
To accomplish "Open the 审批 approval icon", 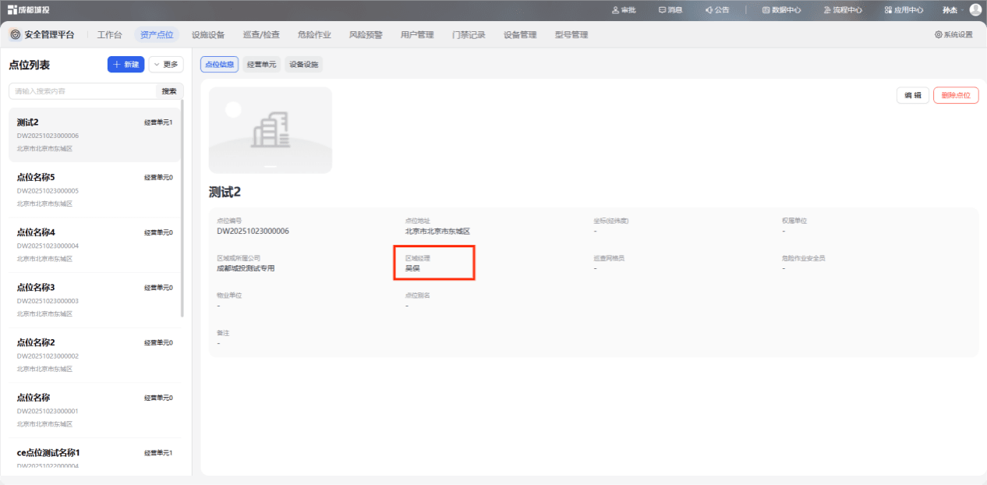I will click(x=616, y=10).
